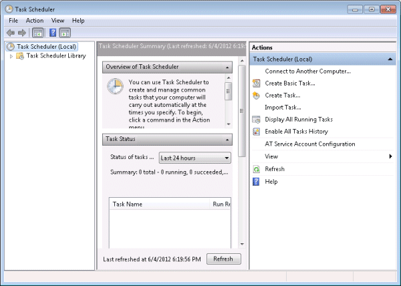Click Create Task... action
The width and height of the screenshot is (401, 286).
pyautogui.click(x=283, y=96)
